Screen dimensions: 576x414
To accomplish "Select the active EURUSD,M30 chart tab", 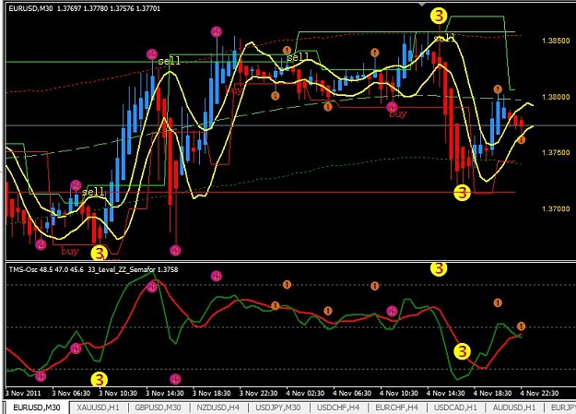I will [36, 408].
